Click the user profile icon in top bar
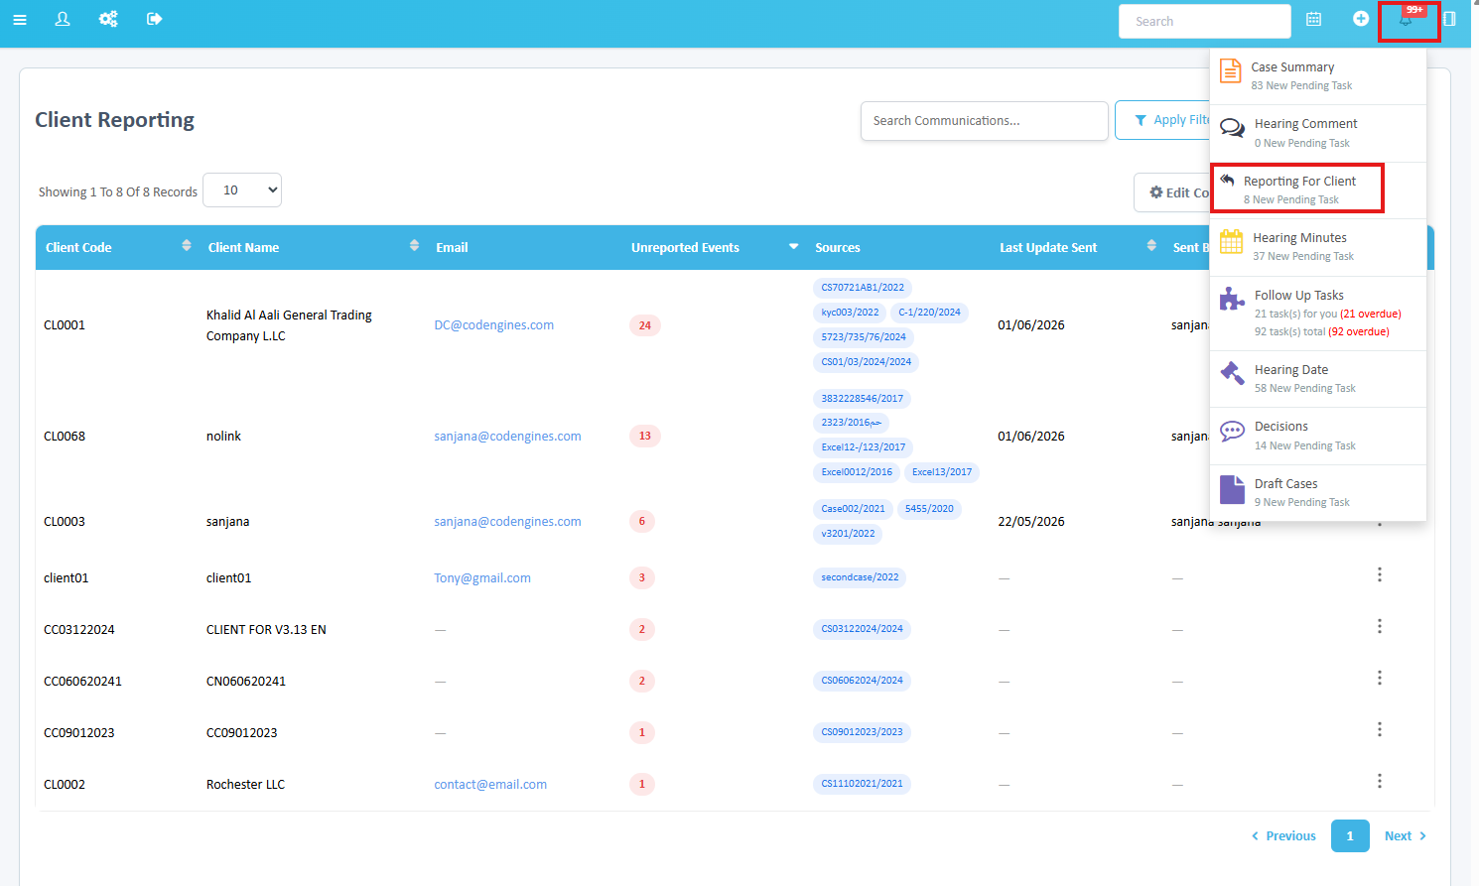Viewport: 1480px width, 886px height. (63, 19)
